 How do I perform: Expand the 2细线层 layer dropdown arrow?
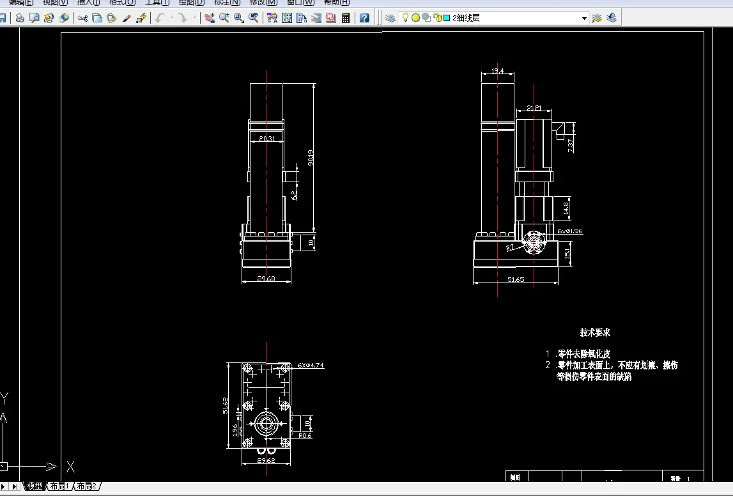[x=584, y=19]
